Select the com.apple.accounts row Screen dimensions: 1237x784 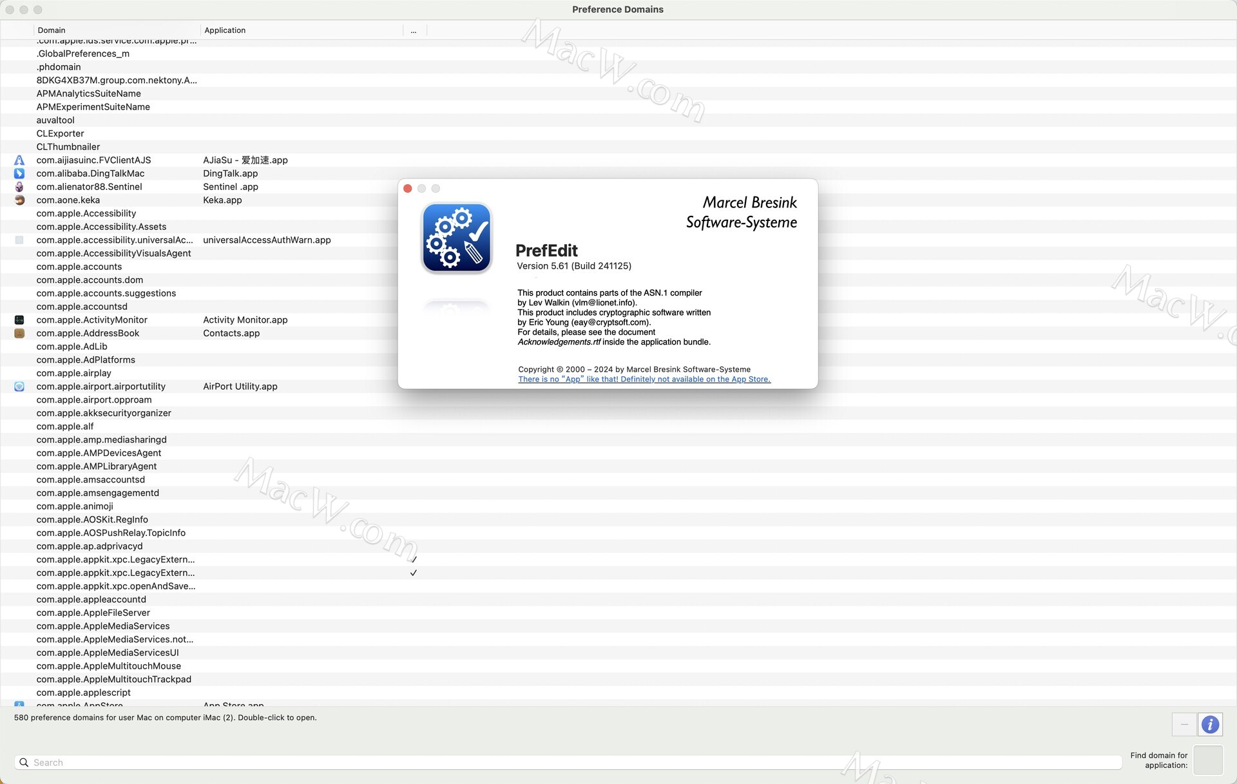(79, 267)
